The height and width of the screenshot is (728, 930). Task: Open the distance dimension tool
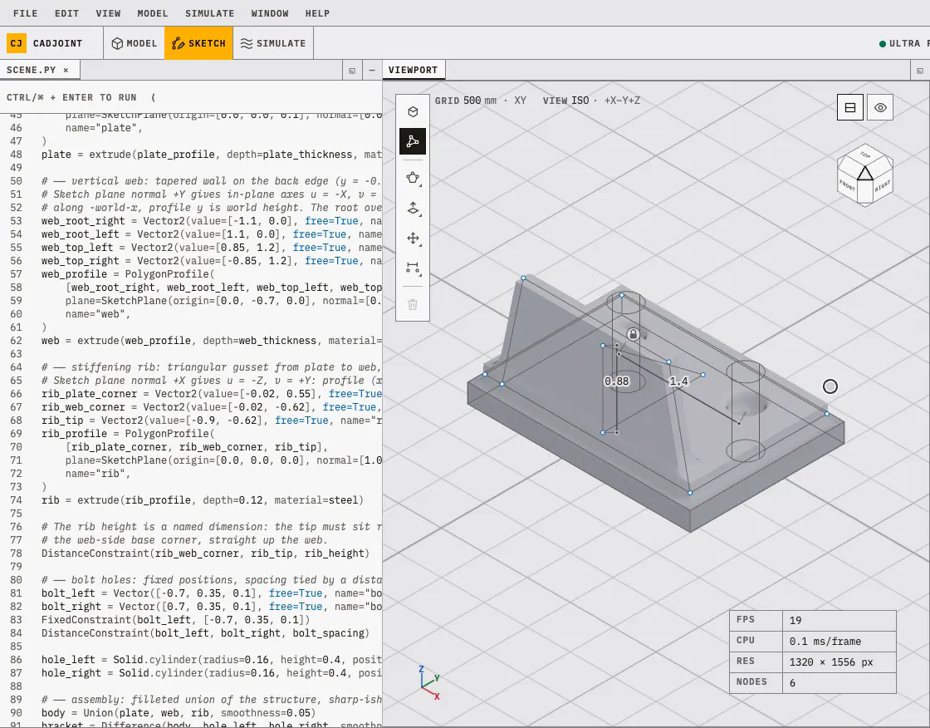click(413, 268)
